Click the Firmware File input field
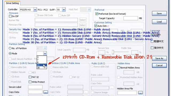Image resolution: width=171 pixels, height=96 pixels. pos(56,25)
